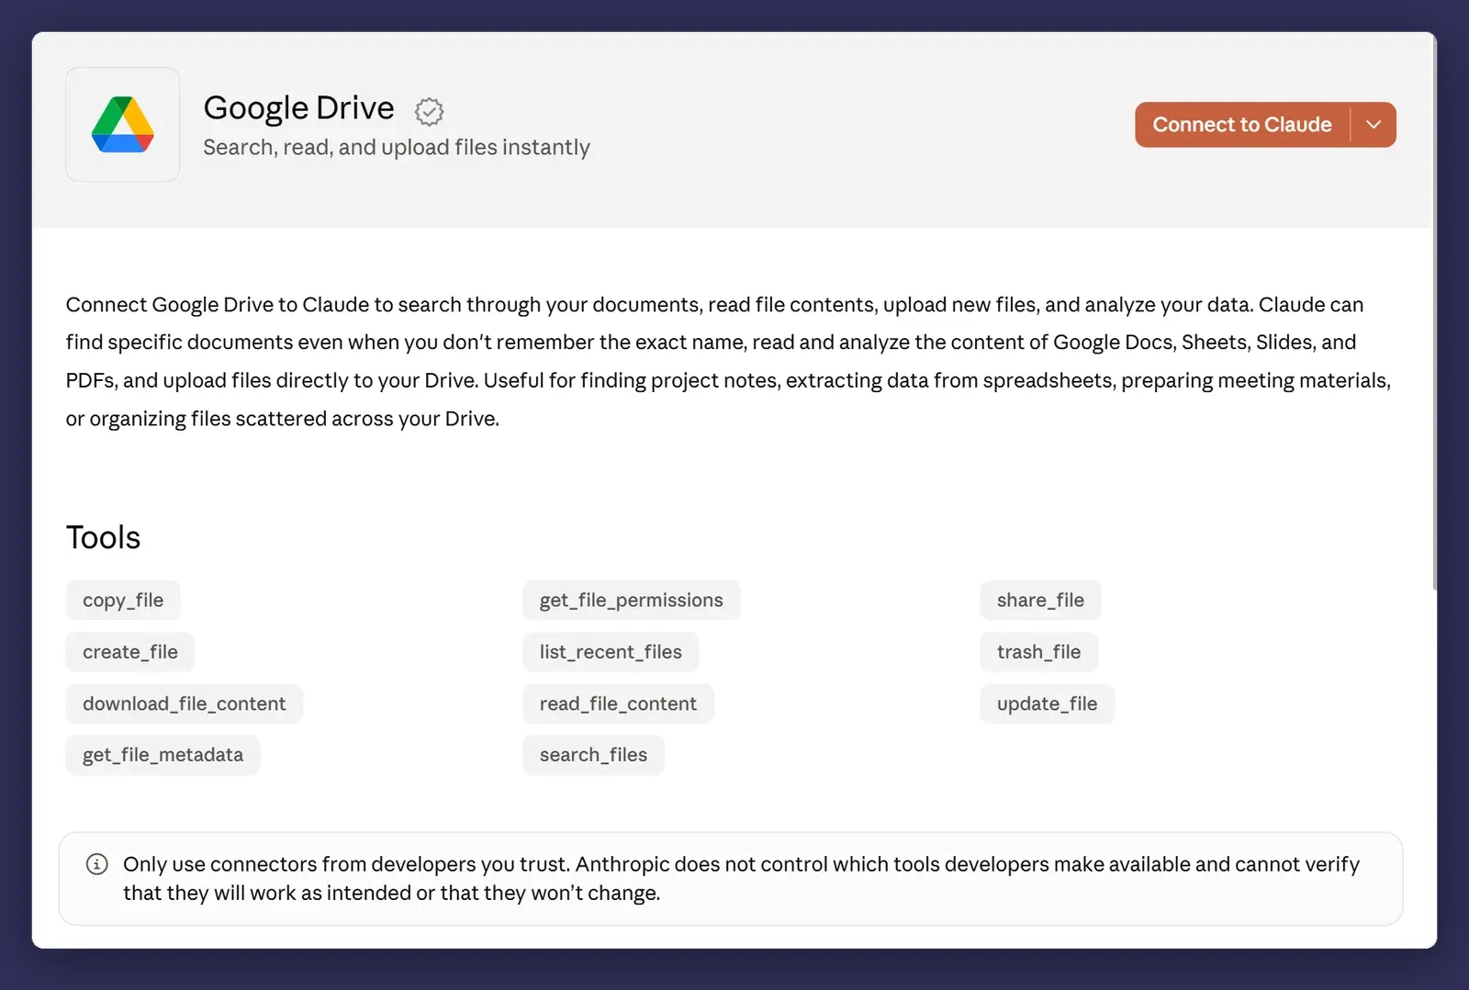
Task: Select the trash_file tool chip
Action: point(1038,652)
